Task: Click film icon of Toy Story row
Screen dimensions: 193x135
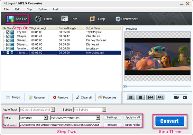Action: click(12, 32)
